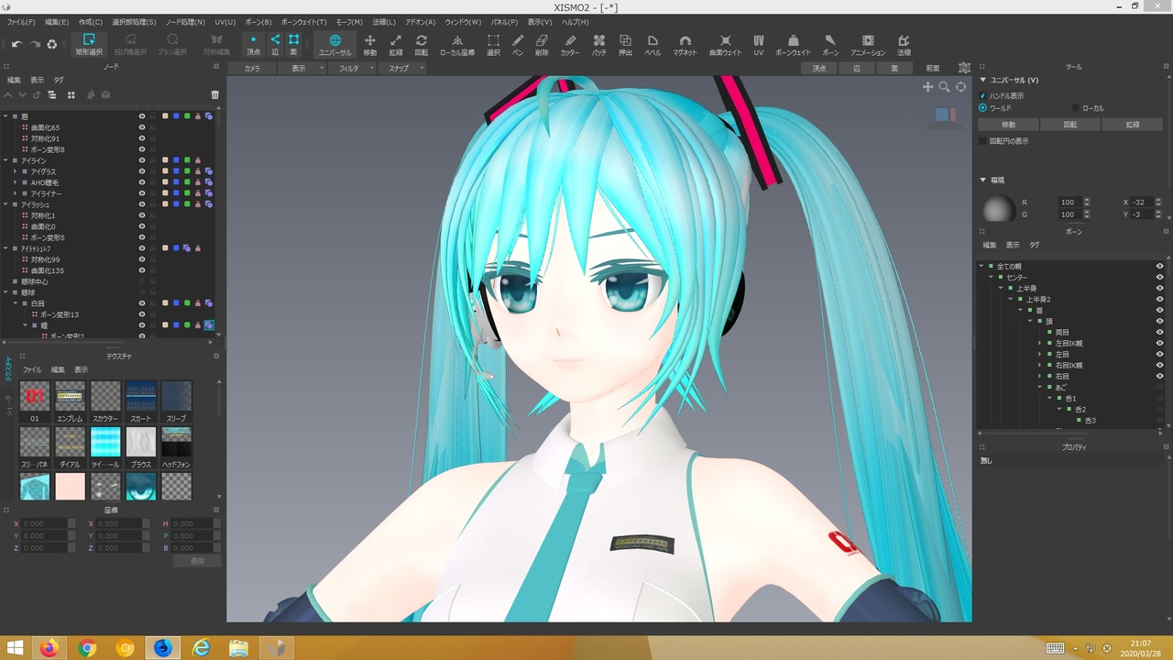The width and height of the screenshot is (1173, 660).
Task: Expand the アイグラス node
Action: click(x=16, y=171)
